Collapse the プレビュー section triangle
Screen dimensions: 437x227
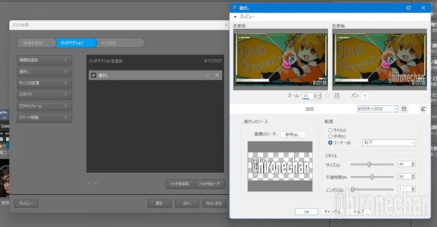[x=235, y=17]
